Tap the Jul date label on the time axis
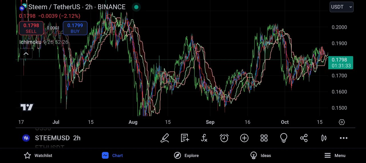The height and width of the screenshot is (163, 366). (x=56, y=122)
